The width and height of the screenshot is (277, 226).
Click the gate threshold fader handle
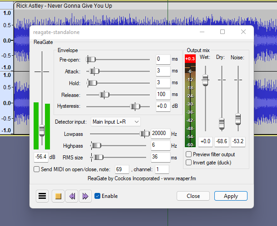[42, 130]
